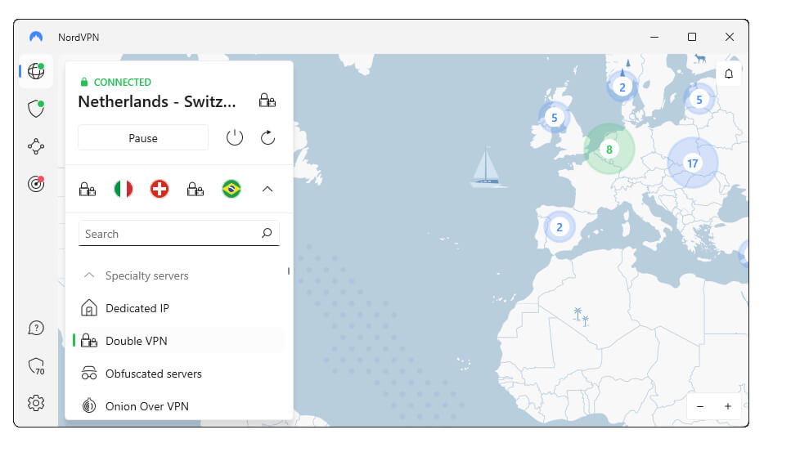Click the Obfuscated servers icon
This screenshot has height=461, width=800.
[x=89, y=374]
